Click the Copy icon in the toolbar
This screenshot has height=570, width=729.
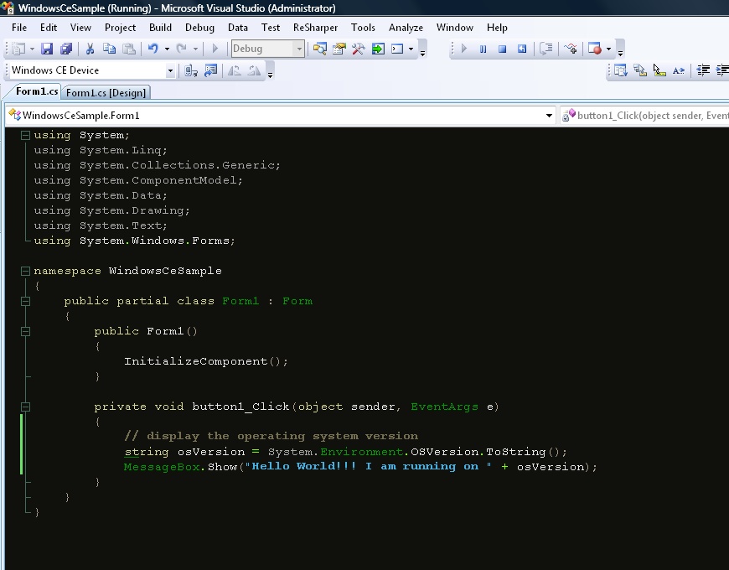click(x=109, y=49)
